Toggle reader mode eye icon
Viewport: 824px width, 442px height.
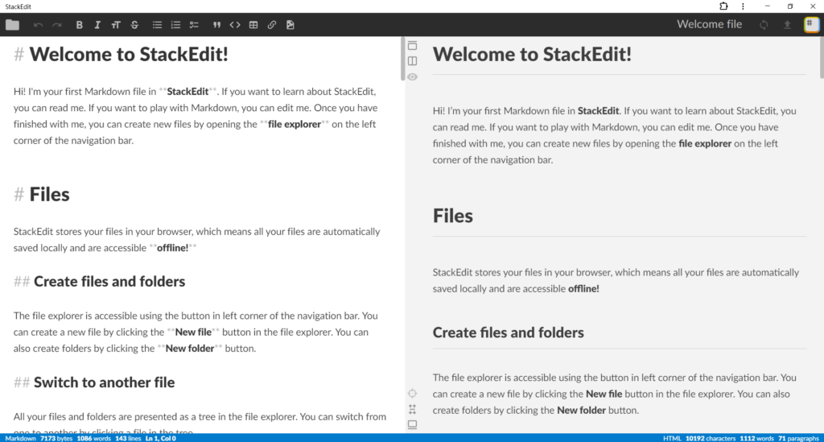[x=413, y=76]
